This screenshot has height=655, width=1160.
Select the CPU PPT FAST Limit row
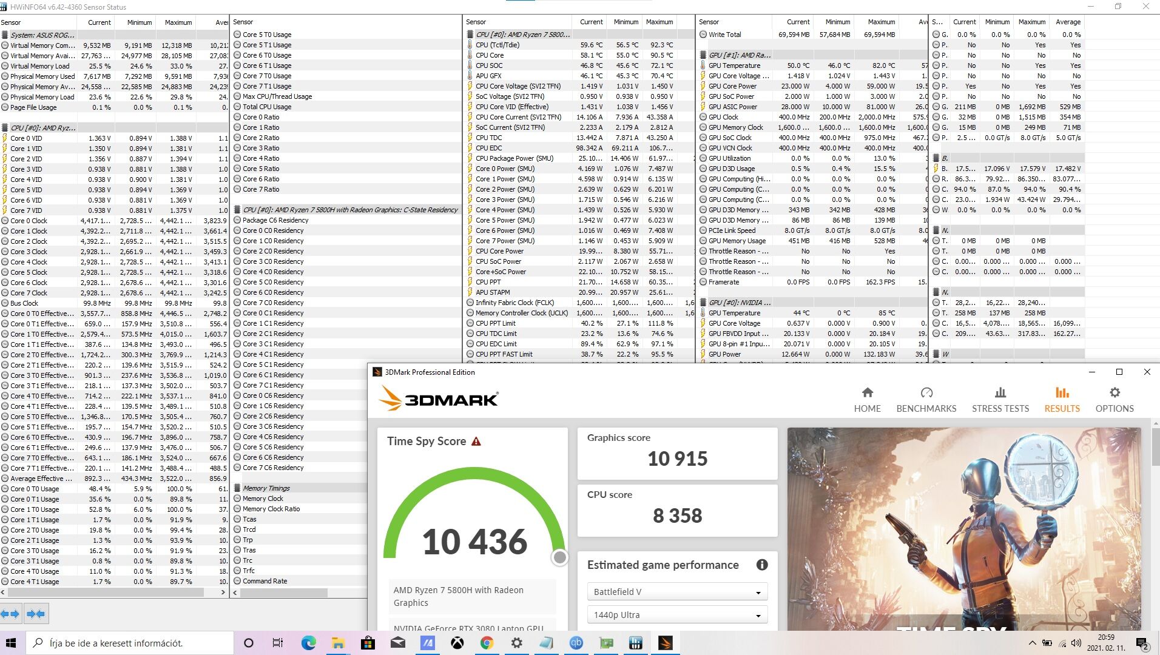[579, 354]
